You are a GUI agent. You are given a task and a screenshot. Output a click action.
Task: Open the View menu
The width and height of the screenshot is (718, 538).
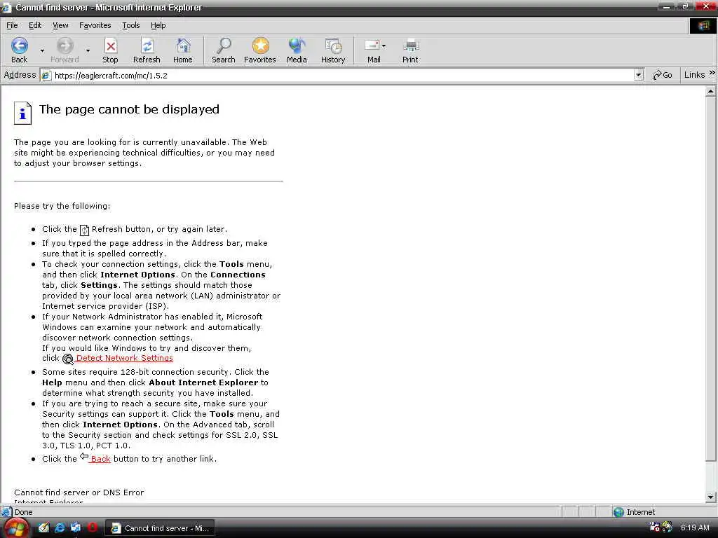pos(60,26)
